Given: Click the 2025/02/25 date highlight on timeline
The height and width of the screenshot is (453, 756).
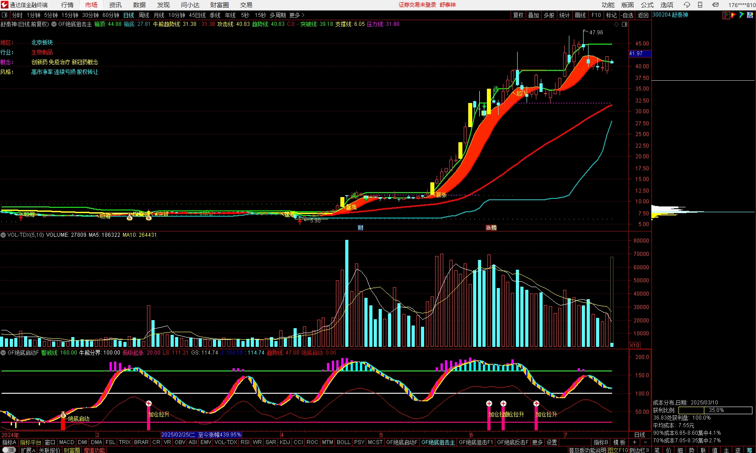Looking at the screenshot, I should [201, 435].
